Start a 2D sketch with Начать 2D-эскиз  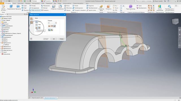click(x=3, y=8)
